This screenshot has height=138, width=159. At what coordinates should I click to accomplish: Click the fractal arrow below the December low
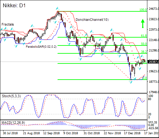[131, 82]
